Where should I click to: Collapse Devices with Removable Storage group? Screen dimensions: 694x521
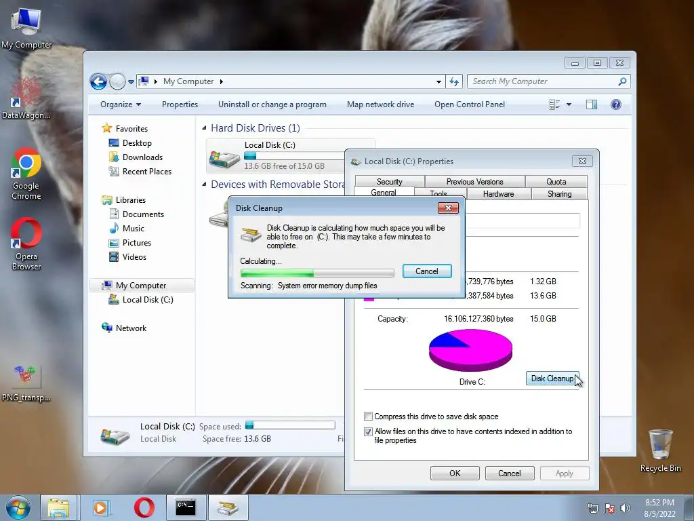pyautogui.click(x=204, y=185)
